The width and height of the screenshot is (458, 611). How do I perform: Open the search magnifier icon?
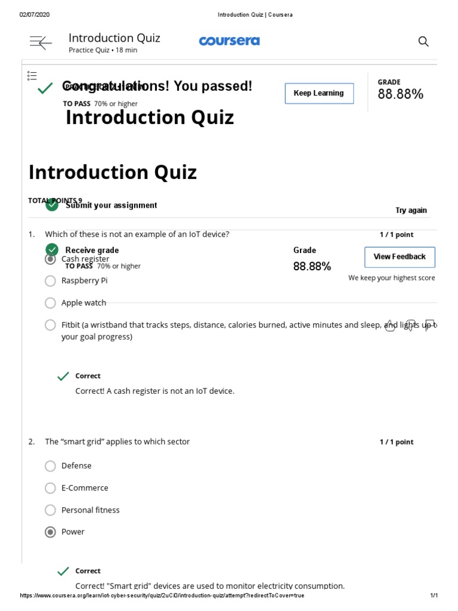[x=423, y=41]
